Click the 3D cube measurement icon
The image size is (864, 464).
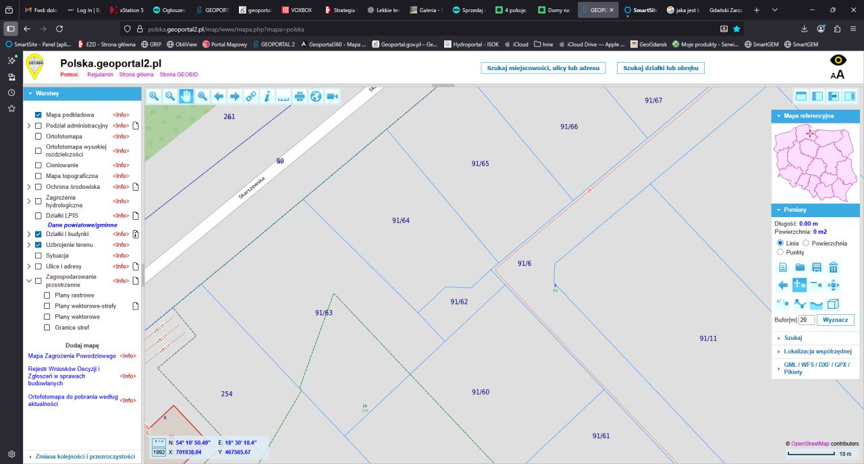click(834, 303)
